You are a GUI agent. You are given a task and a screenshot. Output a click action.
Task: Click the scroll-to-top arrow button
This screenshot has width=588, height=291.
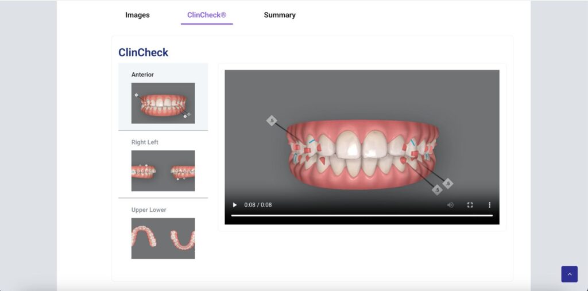click(x=569, y=274)
